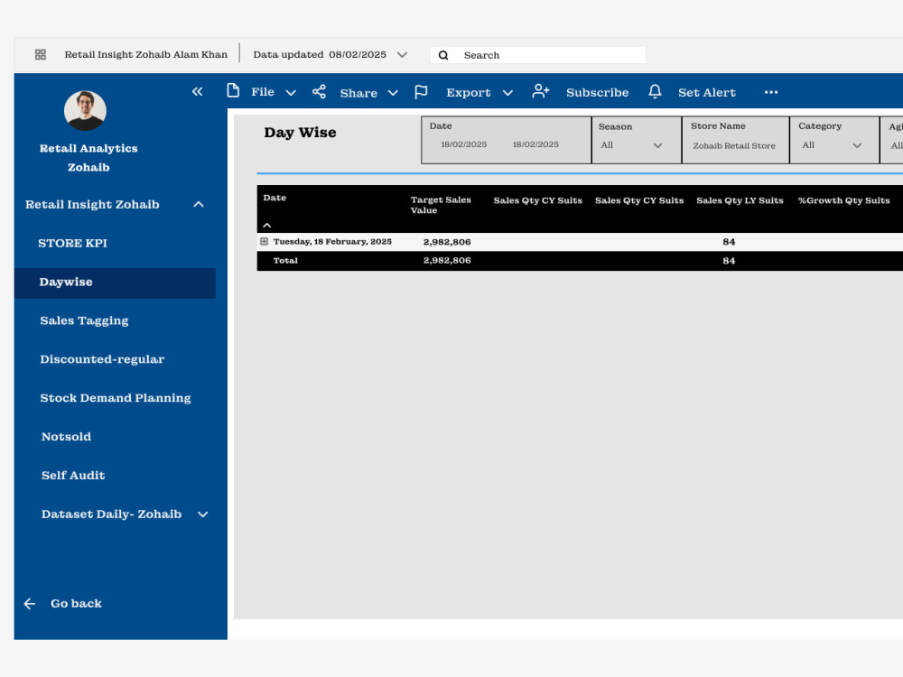Select the Daywise page
This screenshot has height=677, width=903.
point(116,283)
